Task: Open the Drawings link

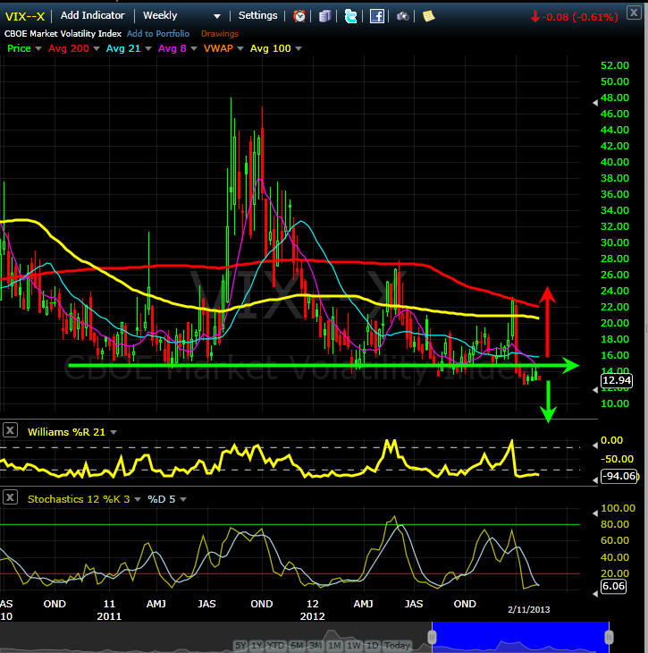Action: [x=220, y=34]
